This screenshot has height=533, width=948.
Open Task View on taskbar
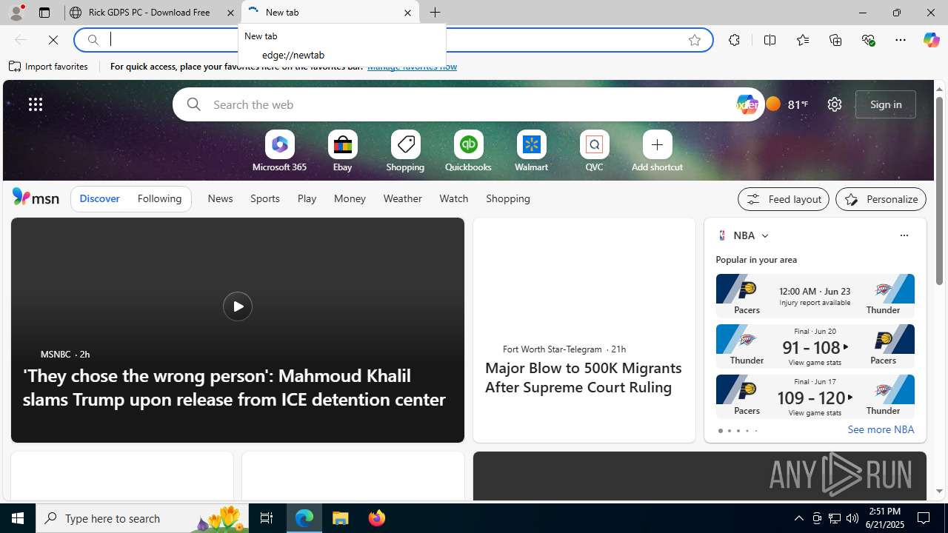(x=266, y=518)
